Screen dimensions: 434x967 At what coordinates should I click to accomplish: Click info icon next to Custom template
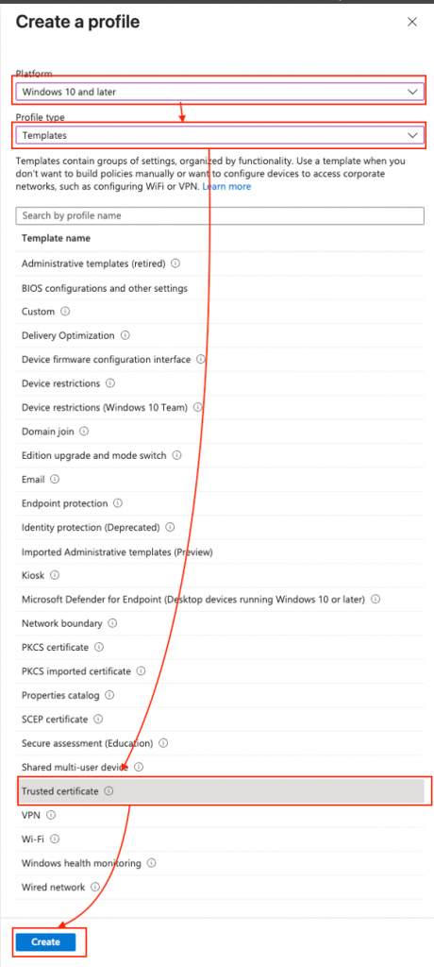click(x=65, y=312)
